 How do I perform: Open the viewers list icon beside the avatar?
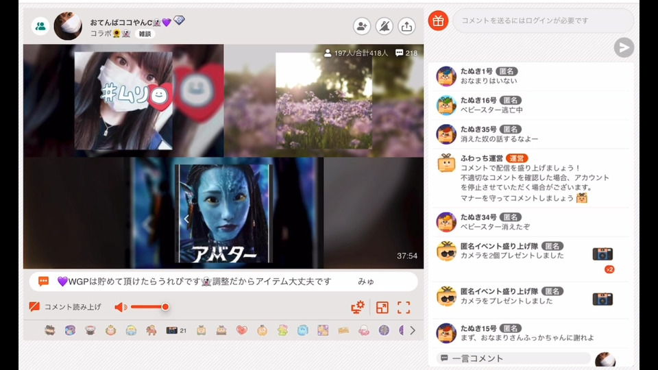(x=40, y=26)
